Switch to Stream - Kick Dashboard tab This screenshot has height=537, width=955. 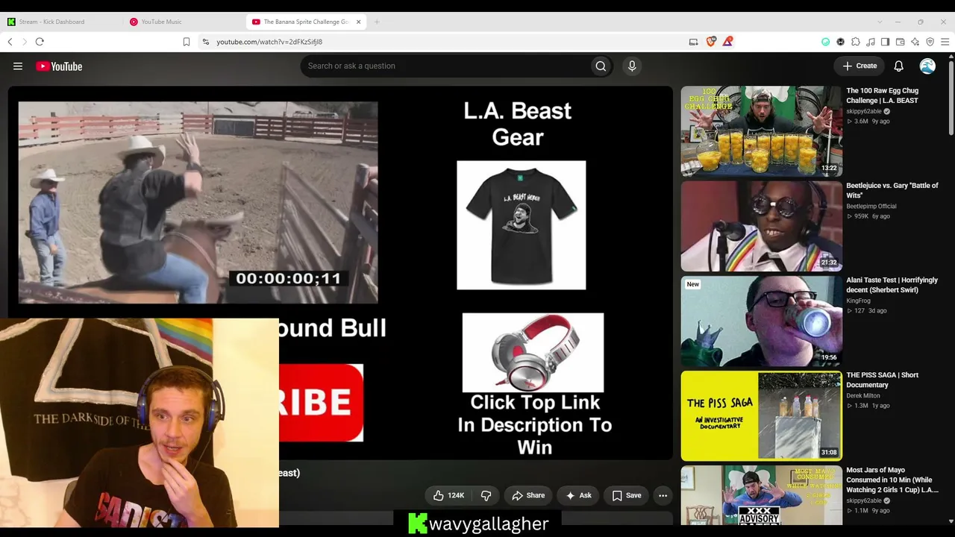[x=62, y=22]
